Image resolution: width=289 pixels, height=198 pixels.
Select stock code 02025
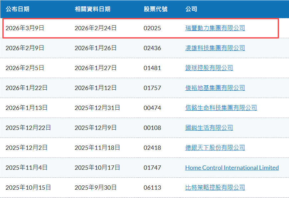click(152, 28)
